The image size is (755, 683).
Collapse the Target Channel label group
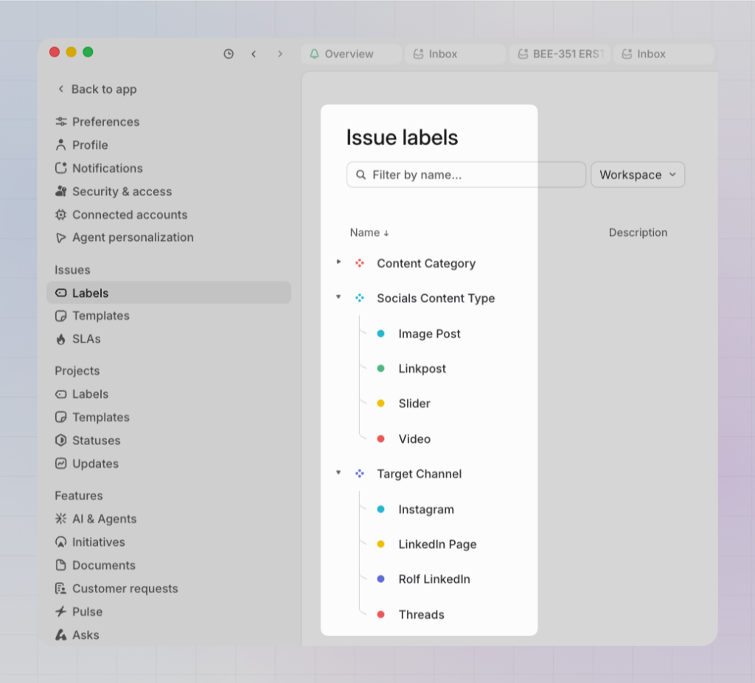pyautogui.click(x=338, y=473)
